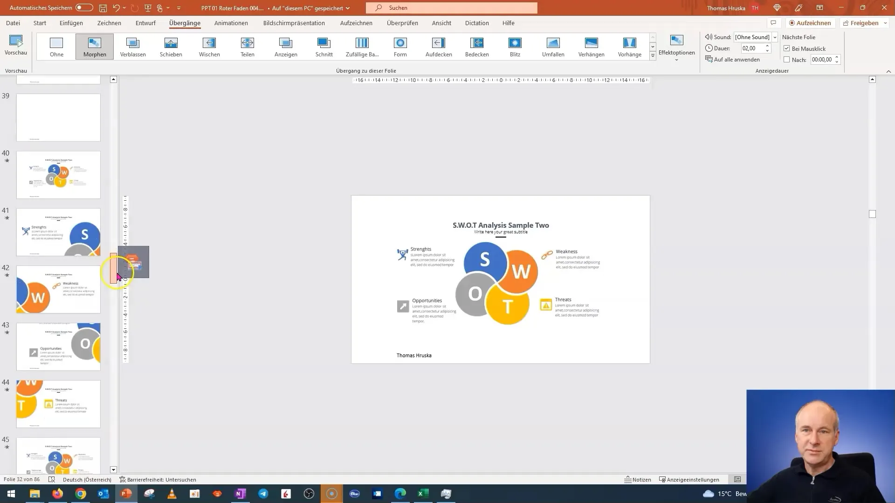Open the Übergänge ribbon tab
Image resolution: width=895 pixels, height=503 pixels.
pyautogui.click(x=185, y=23)
